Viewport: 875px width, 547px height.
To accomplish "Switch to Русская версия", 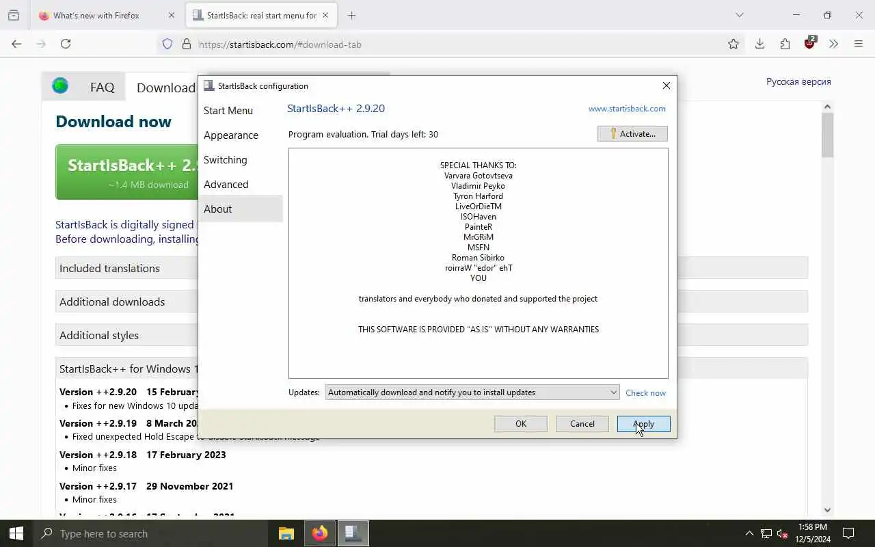I will pyautogui.click(x=798, y=81).
